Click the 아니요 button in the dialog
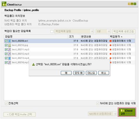 (x=91, y=73)
